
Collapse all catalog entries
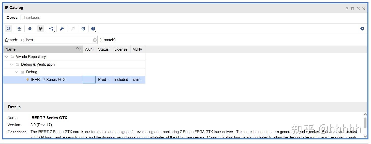tap(19, 29)
